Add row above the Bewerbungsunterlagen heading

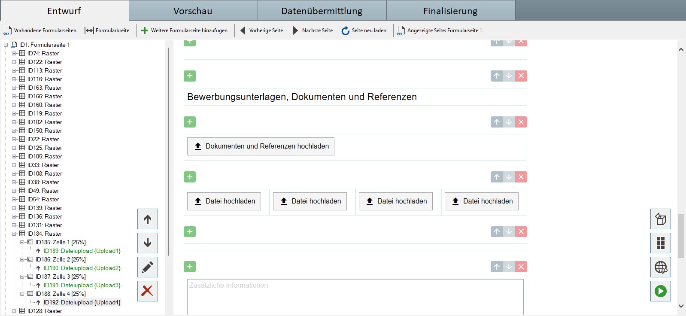pyautogui.click(x=190, y=76)
